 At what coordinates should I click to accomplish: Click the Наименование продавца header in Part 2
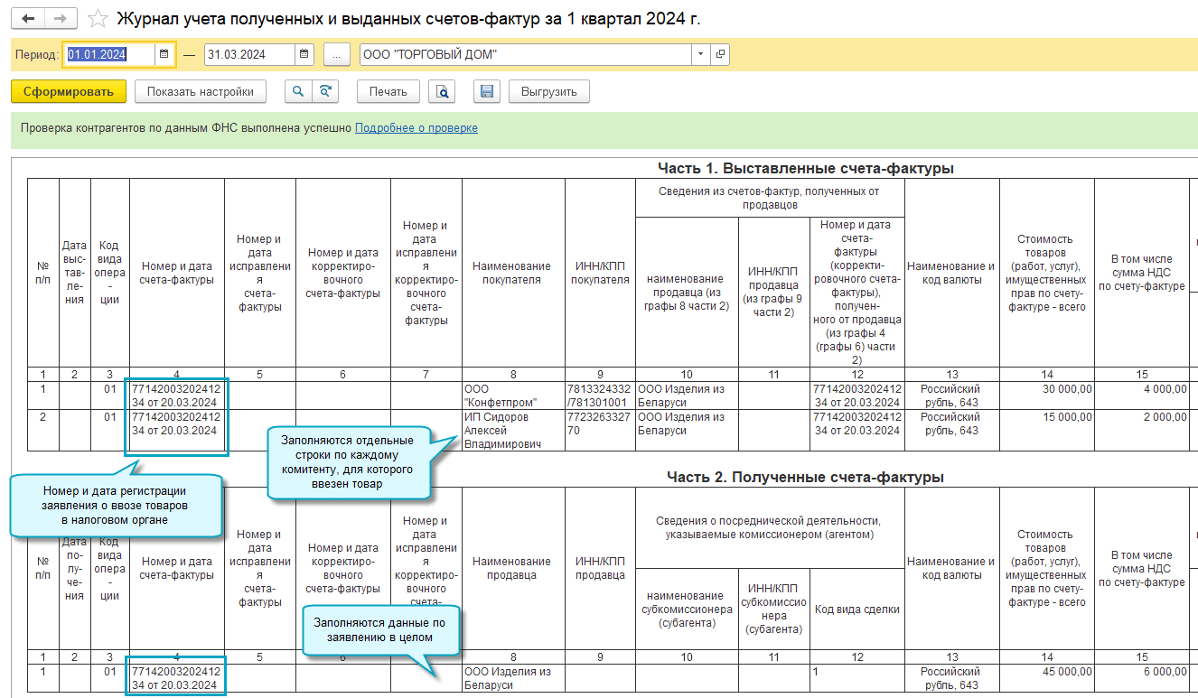click(x=513, y=568)
